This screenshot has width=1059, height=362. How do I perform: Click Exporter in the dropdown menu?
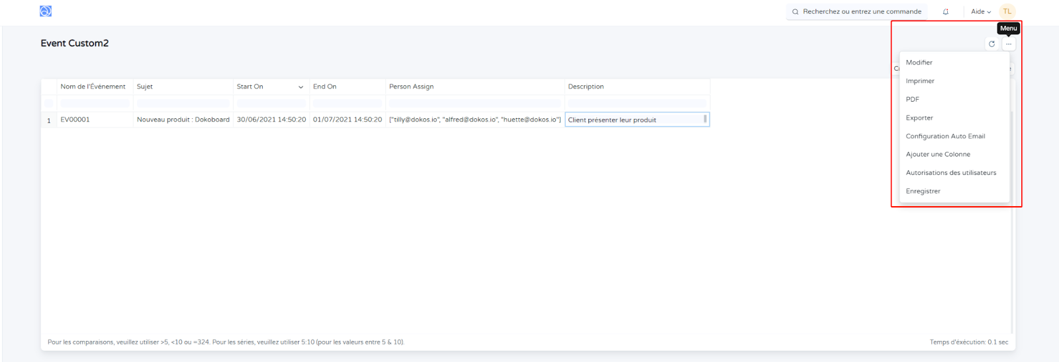tap(919, 118)
